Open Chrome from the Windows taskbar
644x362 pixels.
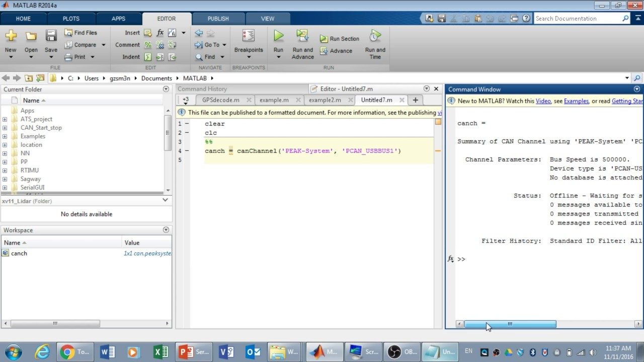[75, 352]
